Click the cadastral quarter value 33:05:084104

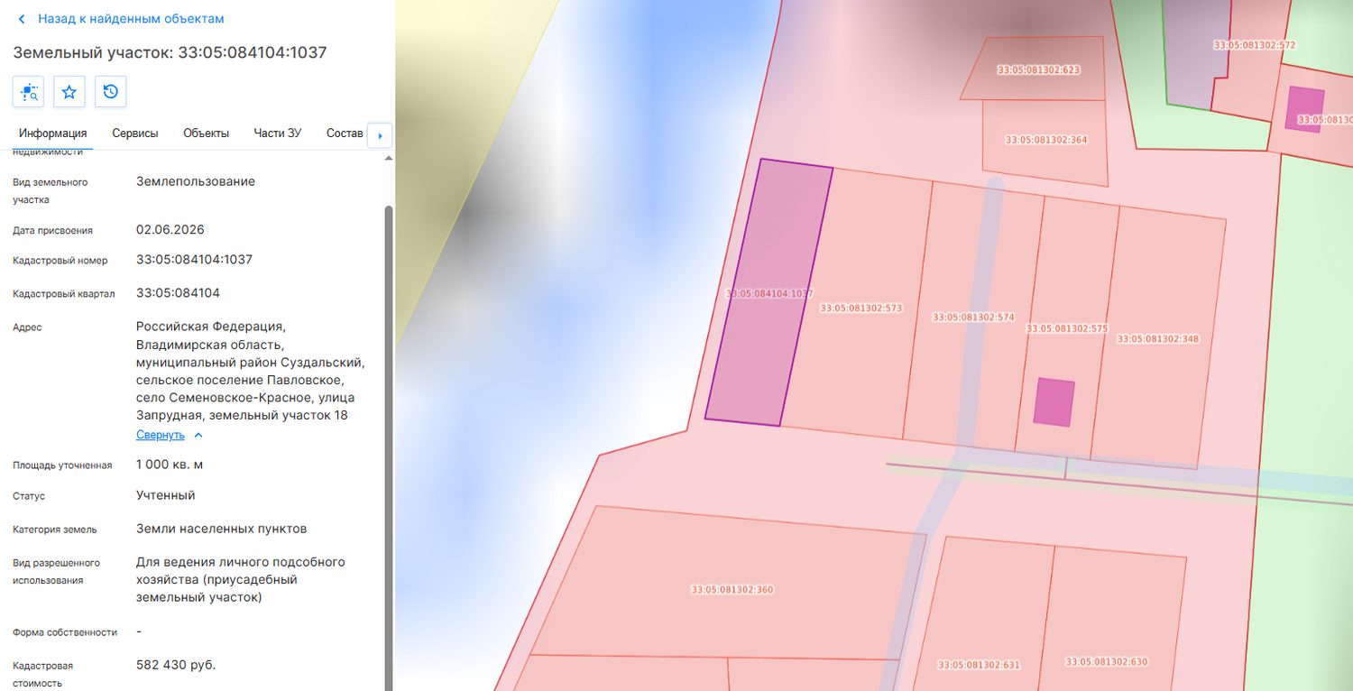pos(178,293)
